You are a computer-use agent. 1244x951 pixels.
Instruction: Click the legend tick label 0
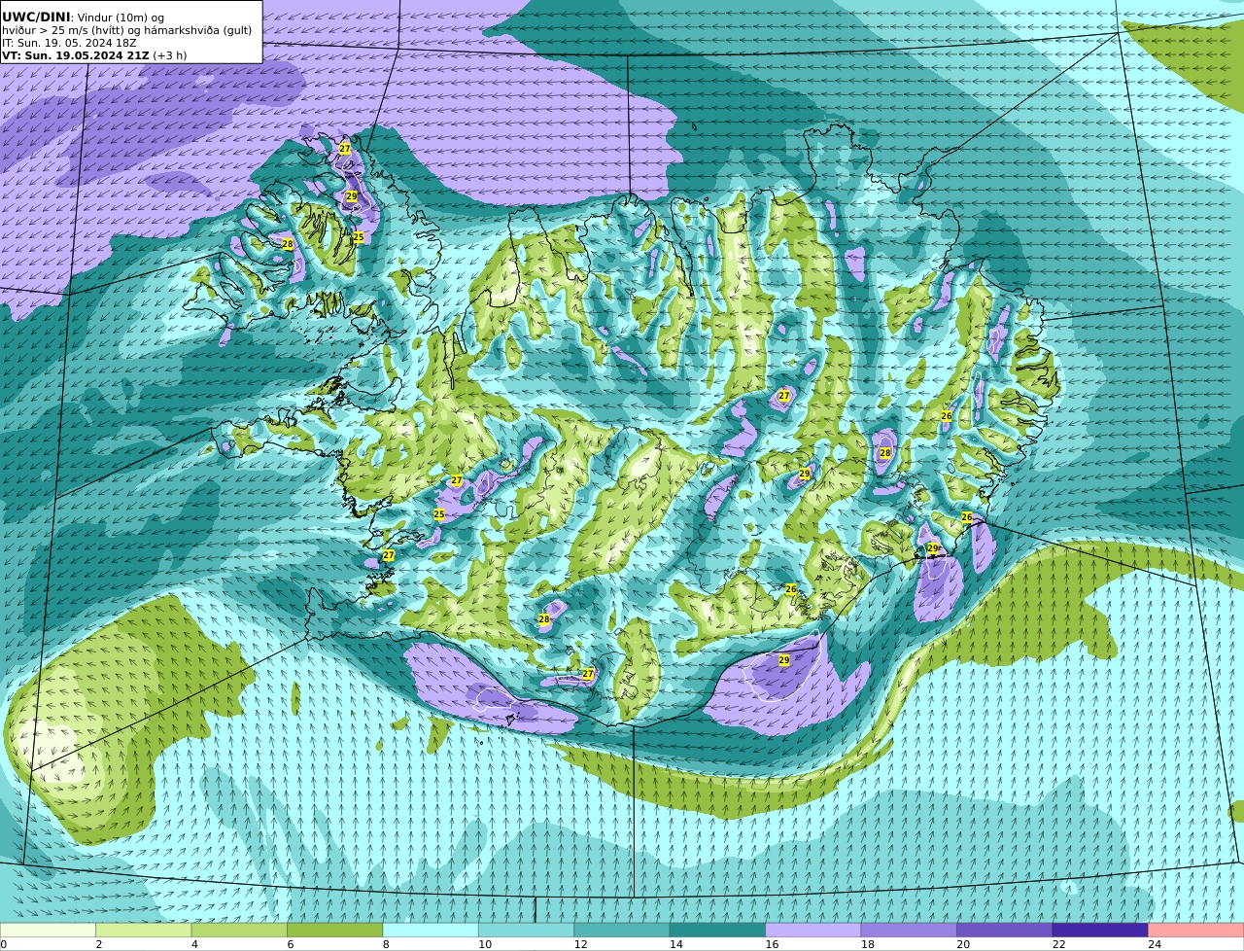(x=4, y=944)
